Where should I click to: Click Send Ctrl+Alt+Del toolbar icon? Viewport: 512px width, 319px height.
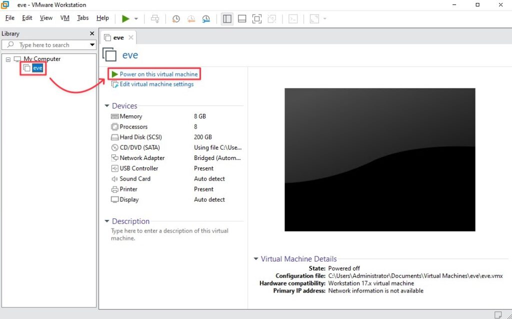155,19
